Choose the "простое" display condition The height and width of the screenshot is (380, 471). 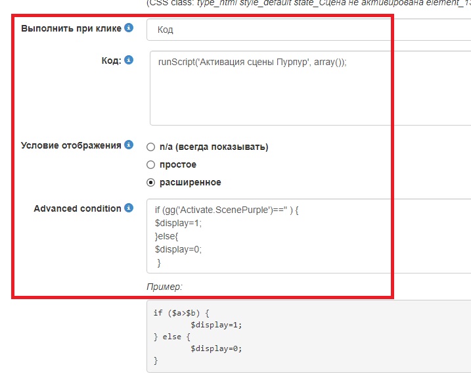(x=151, y=164)
